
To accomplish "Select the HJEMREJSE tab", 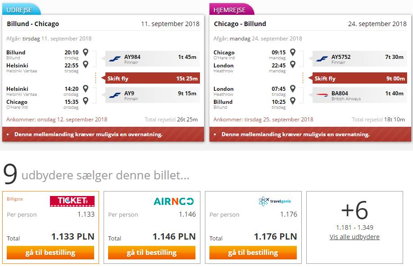I will point(231,10).
